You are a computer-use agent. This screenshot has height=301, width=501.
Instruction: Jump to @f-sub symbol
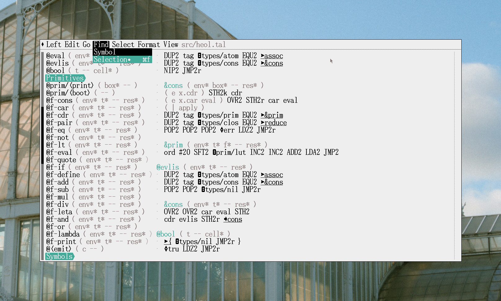pyautogui.click(x=57, y=190)
